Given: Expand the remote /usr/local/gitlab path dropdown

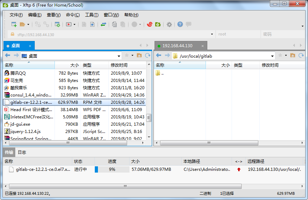Looking at the screenshot, I should pos(272,56).
